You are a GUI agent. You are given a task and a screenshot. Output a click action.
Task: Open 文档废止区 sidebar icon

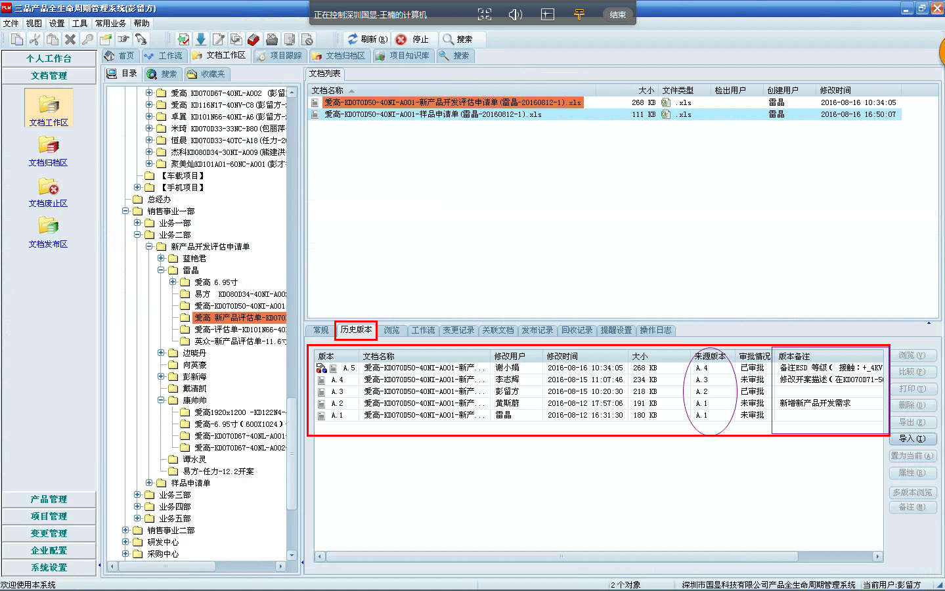(48, 192)
